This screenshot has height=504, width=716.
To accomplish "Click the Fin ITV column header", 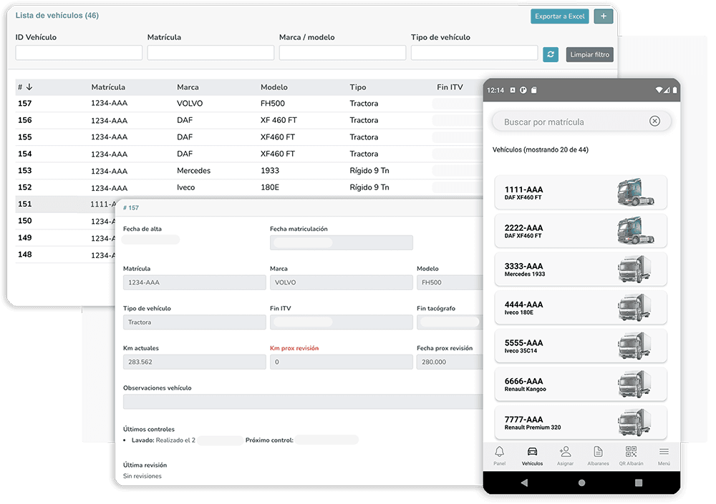I will tap(450, 87).
